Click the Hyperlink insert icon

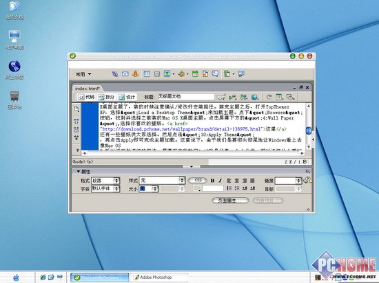pos(115,73)
